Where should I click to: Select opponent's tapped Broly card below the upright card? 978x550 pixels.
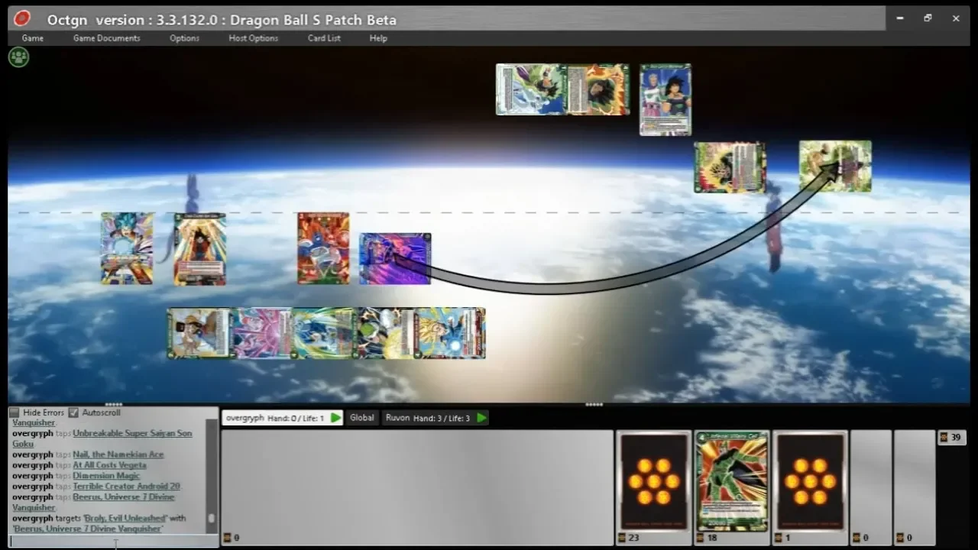pyautogui.click(x=730, y=167)
